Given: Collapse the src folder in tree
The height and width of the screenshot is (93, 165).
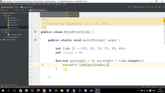Looking at the screenshot, I should pos(3,32).
